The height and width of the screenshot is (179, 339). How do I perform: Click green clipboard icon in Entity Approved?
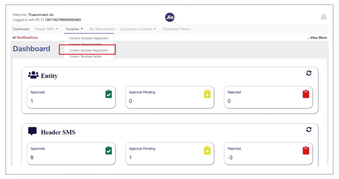pyautogui.click(x=109, y=94)
